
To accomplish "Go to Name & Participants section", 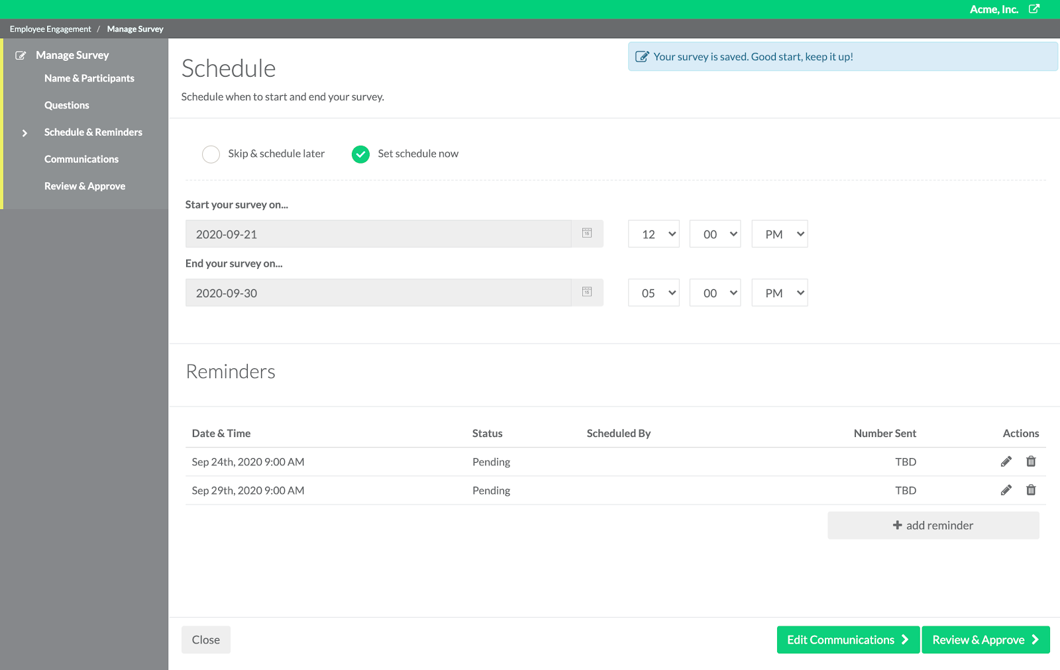I will pos(89,78).
